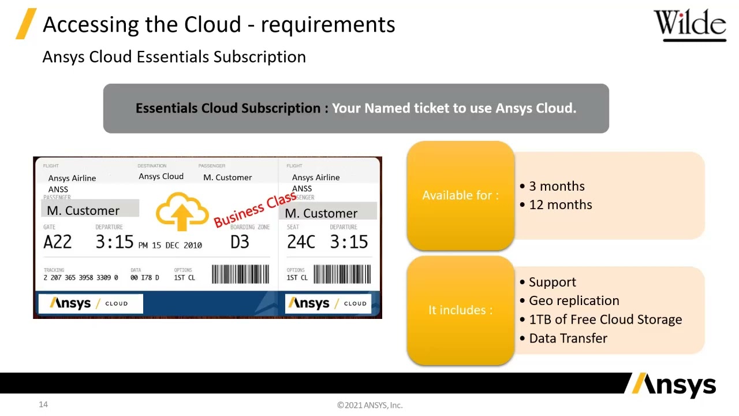Click the data value '00 I78 D'

point(145,278)
